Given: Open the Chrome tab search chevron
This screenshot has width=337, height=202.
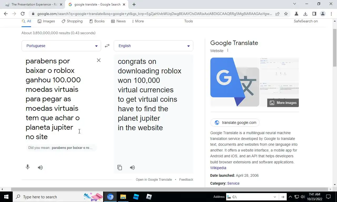Looking at the screenshot, I should click(x=295, y=4).
